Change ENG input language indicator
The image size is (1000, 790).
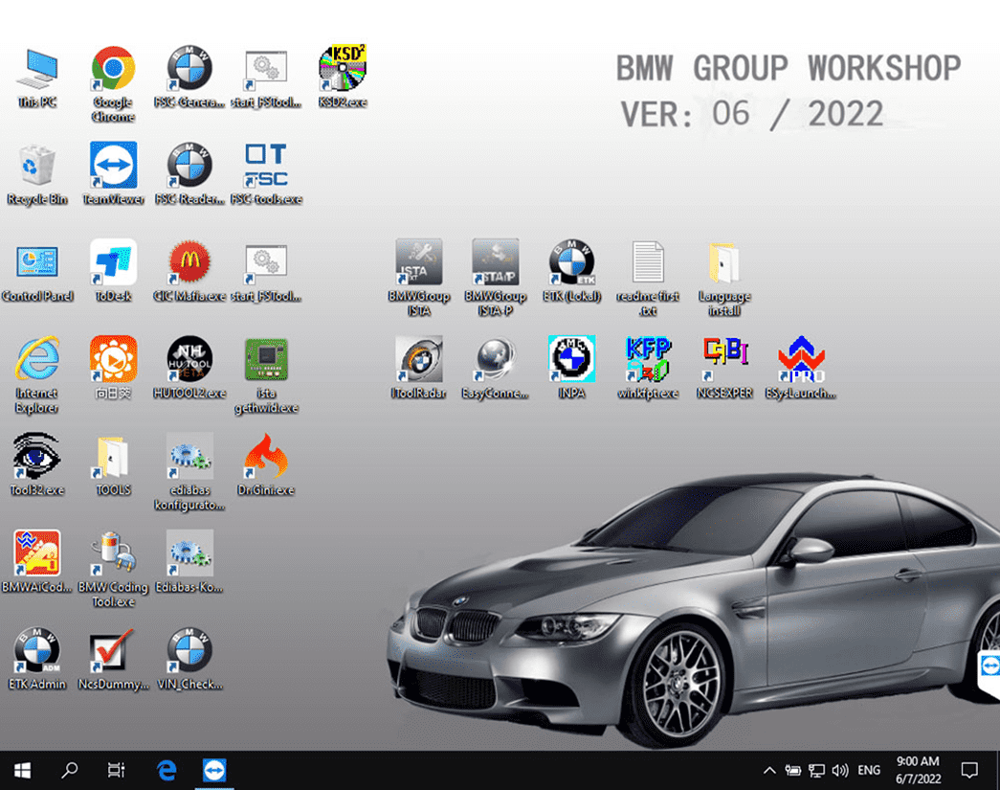(869, 771)
